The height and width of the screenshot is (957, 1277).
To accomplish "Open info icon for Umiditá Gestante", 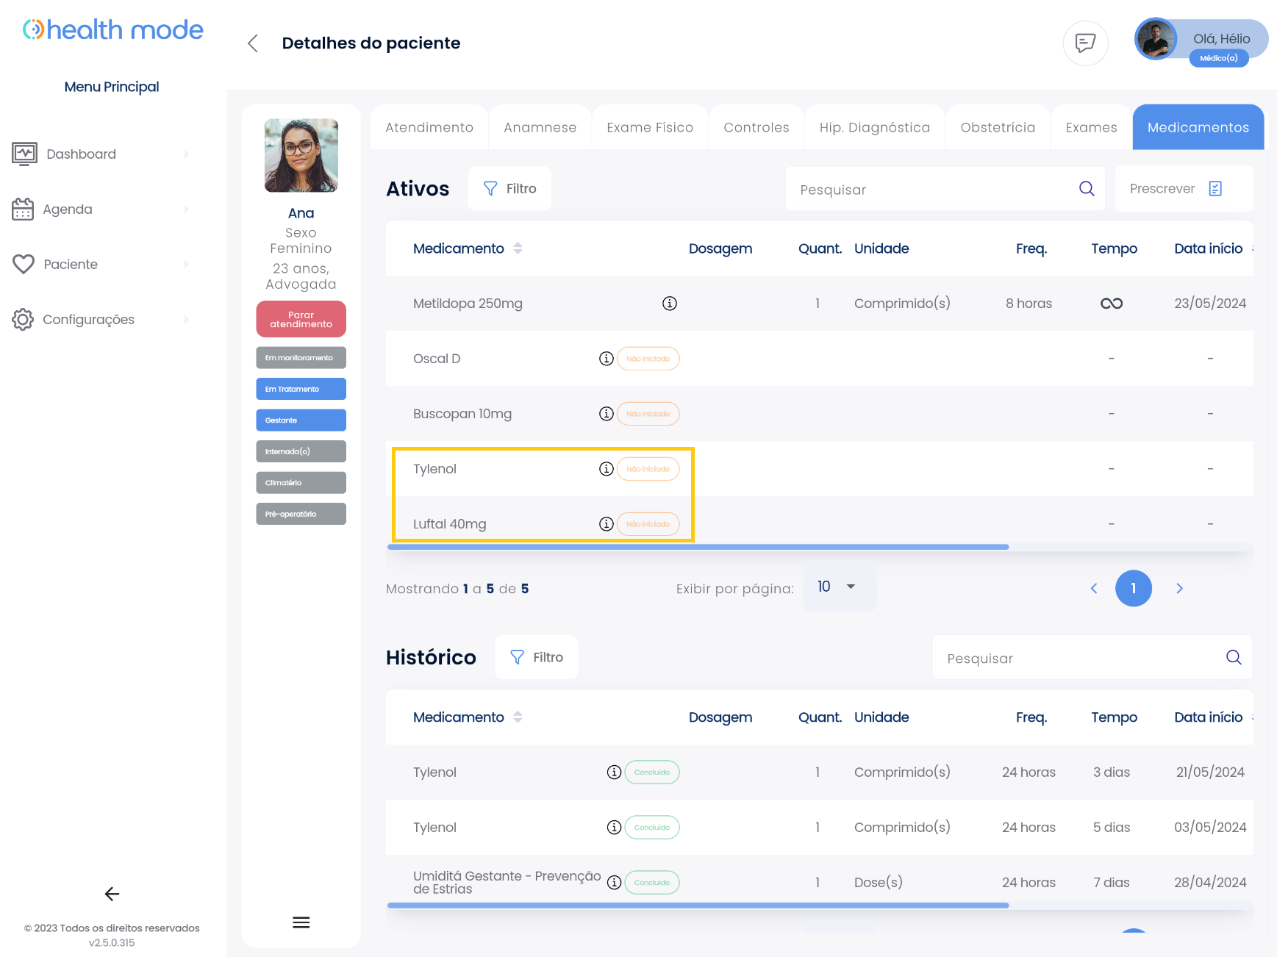I will click(x=614, y=883).
